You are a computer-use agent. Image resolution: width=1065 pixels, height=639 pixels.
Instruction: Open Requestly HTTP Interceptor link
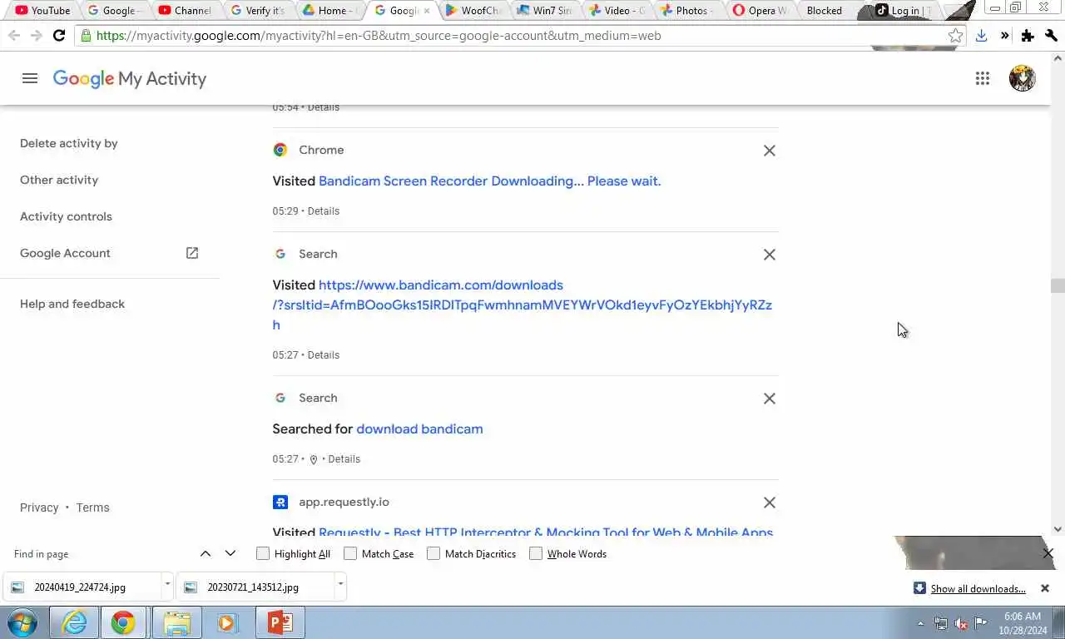click(x=546, y=532)
